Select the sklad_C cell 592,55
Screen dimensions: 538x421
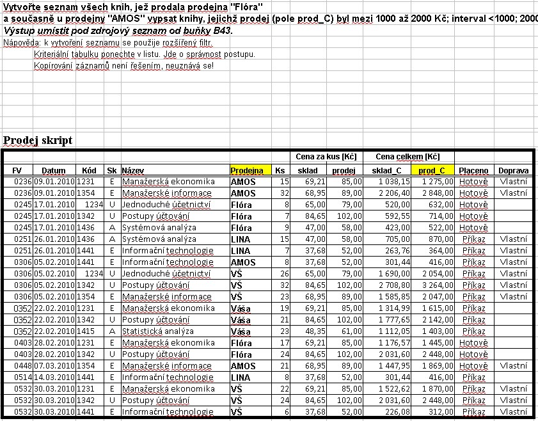click(x=386, y=216)
